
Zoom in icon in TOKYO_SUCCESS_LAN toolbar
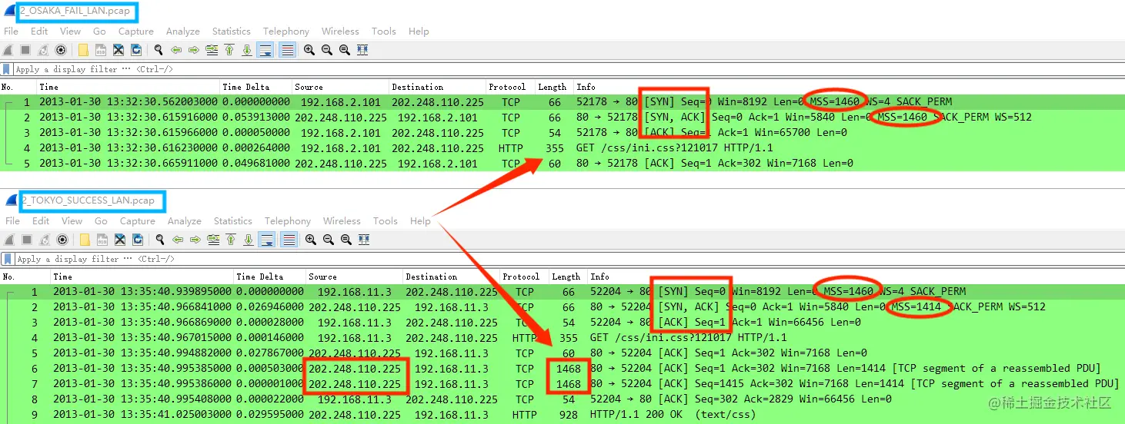(311, 240)
